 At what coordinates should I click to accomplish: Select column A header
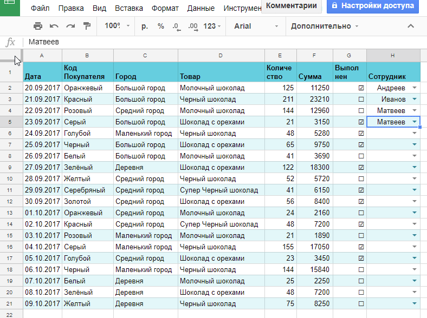click(42, 56)
